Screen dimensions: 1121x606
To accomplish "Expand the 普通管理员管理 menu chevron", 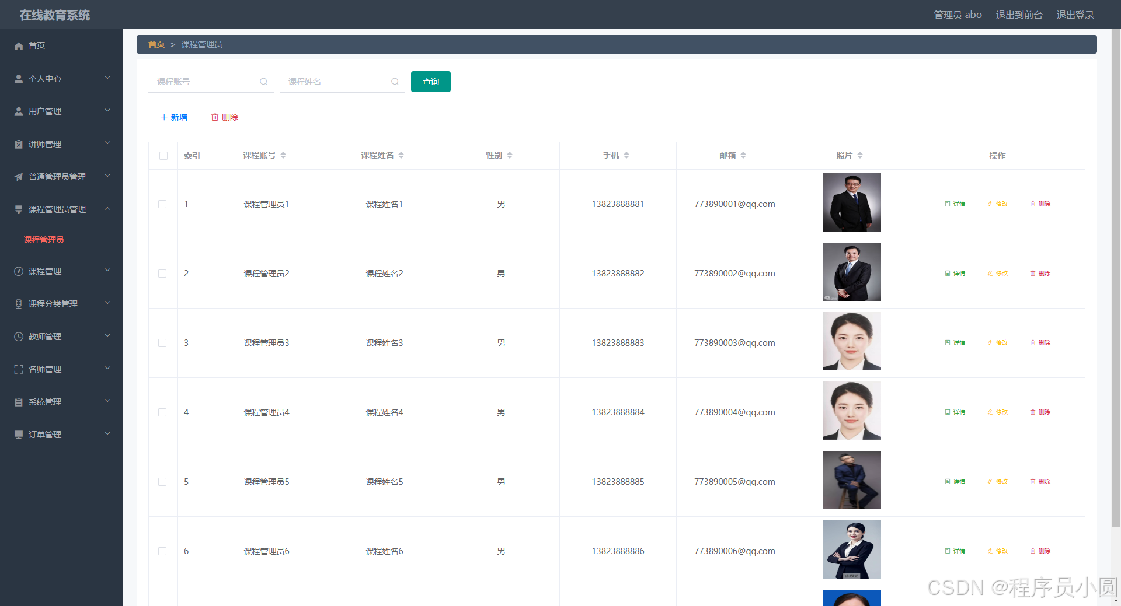I will click(107, 176).
